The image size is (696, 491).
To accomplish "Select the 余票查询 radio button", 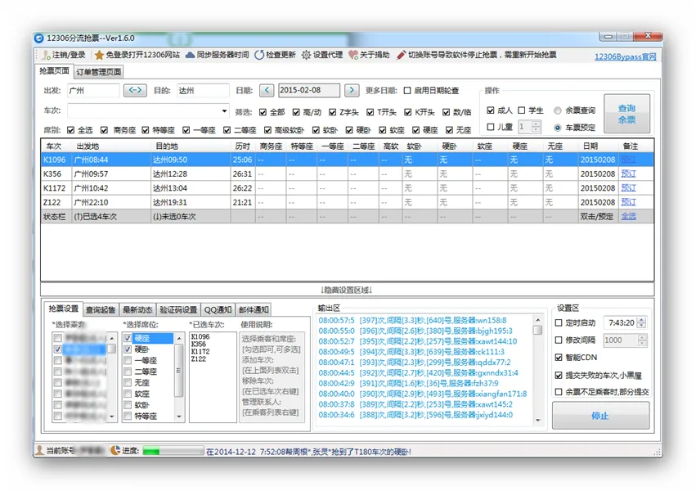I will [558, 110].
